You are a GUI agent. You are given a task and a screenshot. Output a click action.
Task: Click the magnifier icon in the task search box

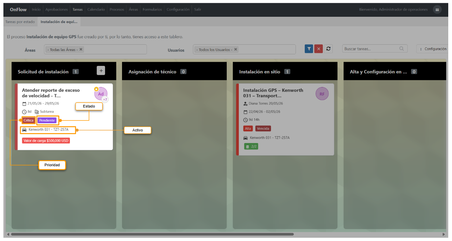[x=402, y=49]
